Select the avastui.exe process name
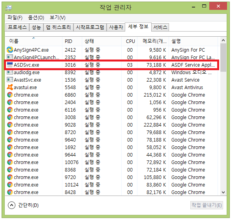This screenshot has height=220, width=231. (x=25, y=88)
